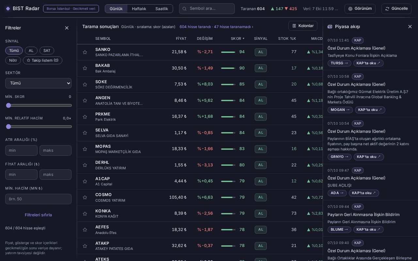
Task: Switch to Saatlik timeframe tab
Action: pyautogui.click(x=162, y=9)
